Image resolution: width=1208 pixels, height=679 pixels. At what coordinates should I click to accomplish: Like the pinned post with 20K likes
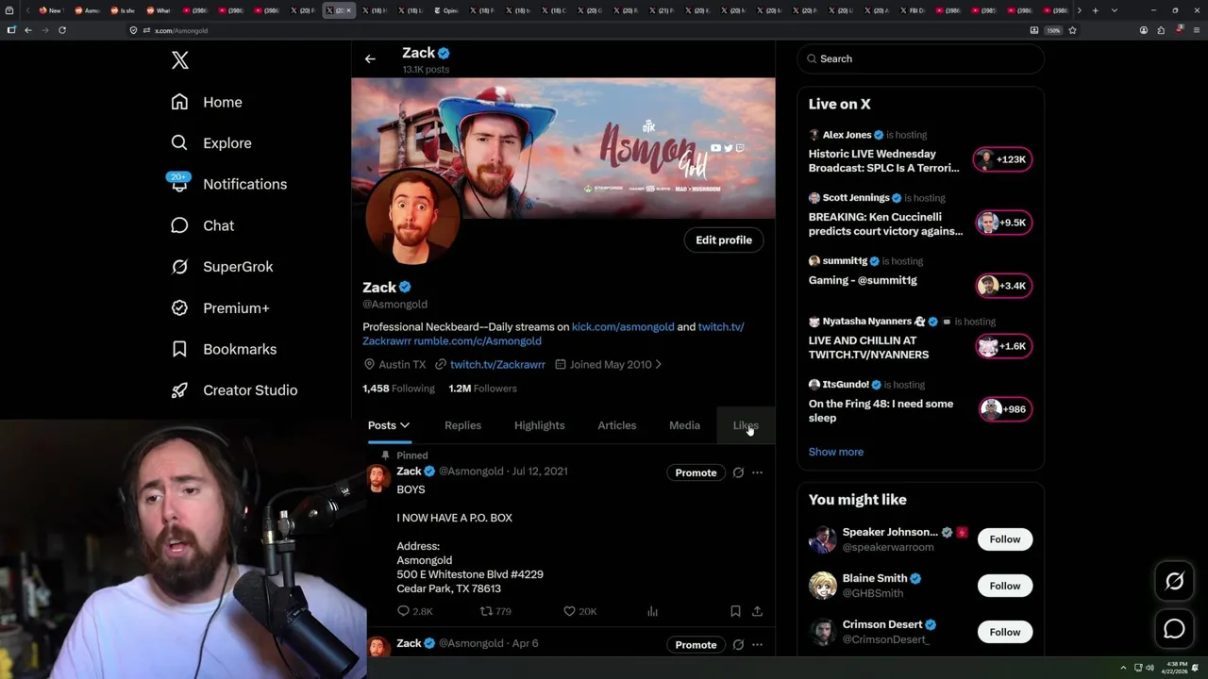[569, 611]
